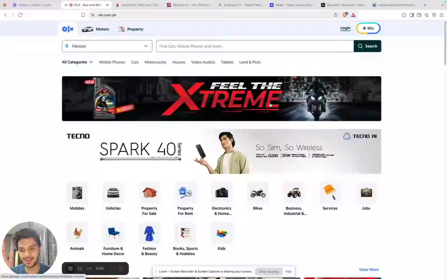Select Tablets category link

[x=227, y=62]
